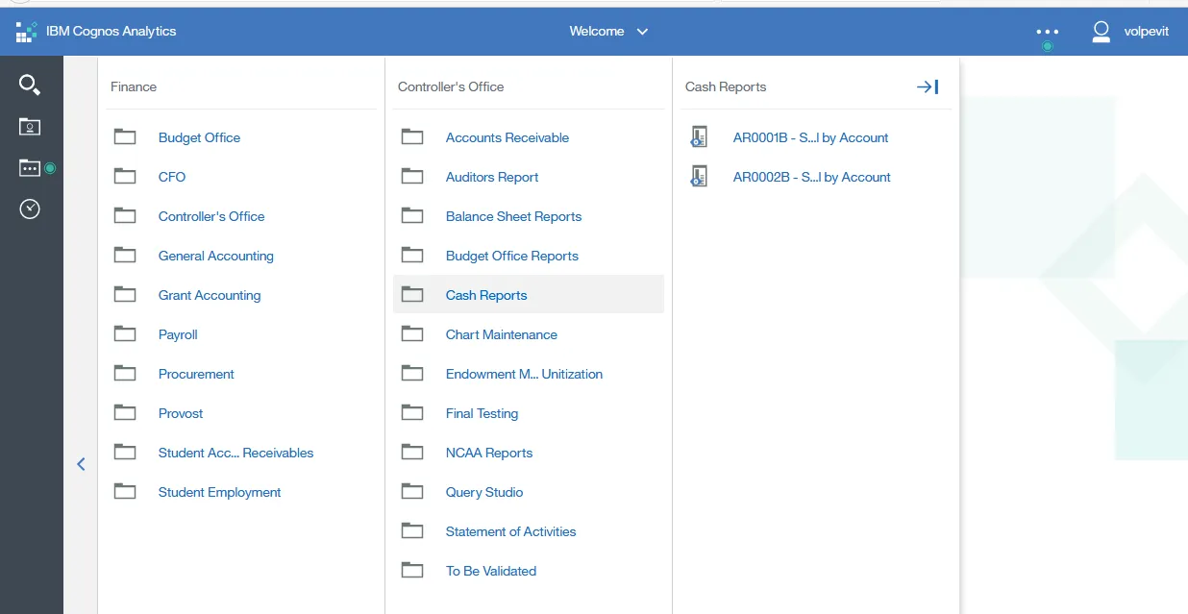Click the volpevit username
The height and width of the screenshot is (614, 1188).
click(1146, 32)
